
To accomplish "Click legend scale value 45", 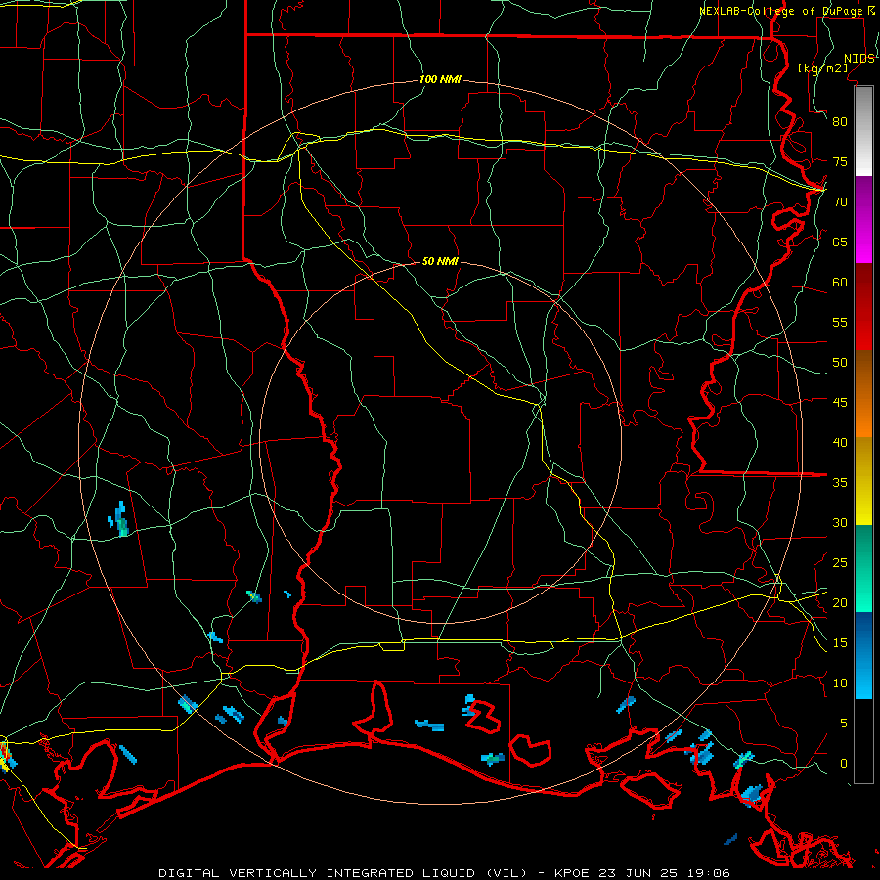I will pos(840,403).
